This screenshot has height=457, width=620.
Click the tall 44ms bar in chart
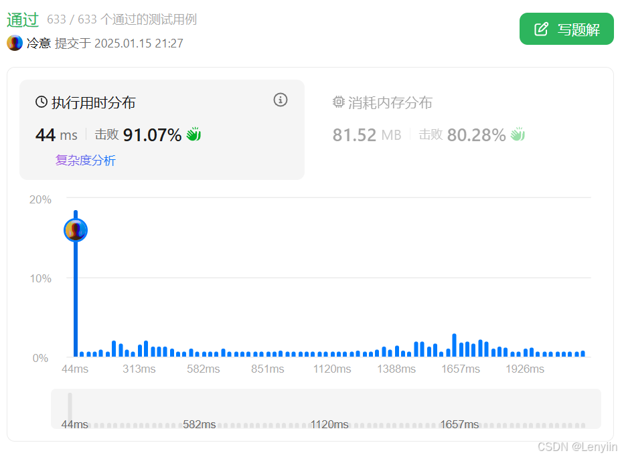pos(76,284)
